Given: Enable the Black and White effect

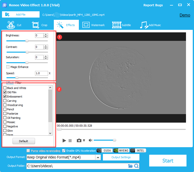Looking at the screenshot, I should click(5, 88).
